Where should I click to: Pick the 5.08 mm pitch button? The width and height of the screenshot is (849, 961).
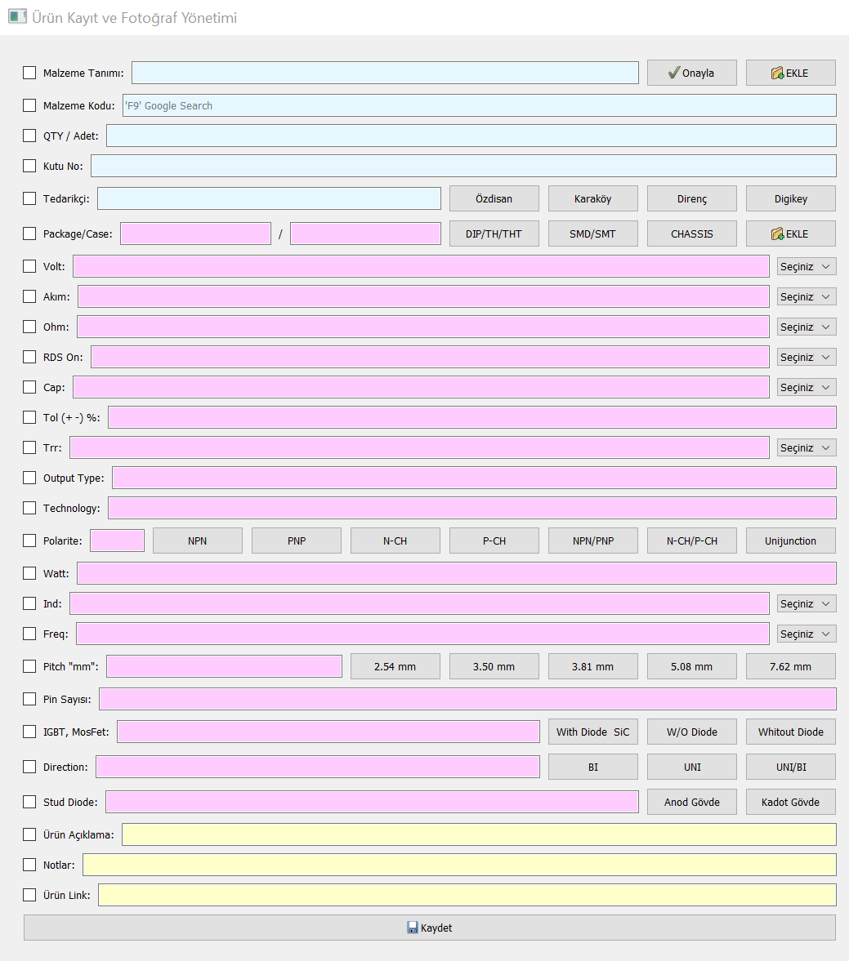click(691, 666)
